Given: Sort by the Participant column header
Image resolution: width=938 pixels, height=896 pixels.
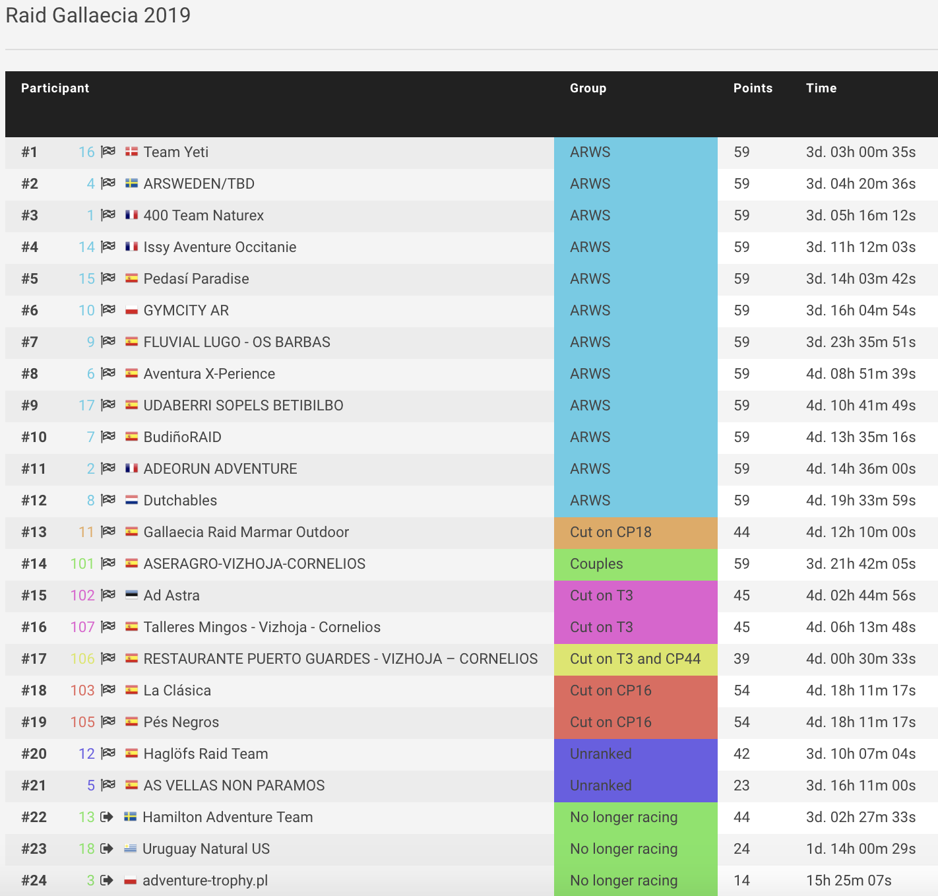Looking at the screenshot, I should click(55, 88).
